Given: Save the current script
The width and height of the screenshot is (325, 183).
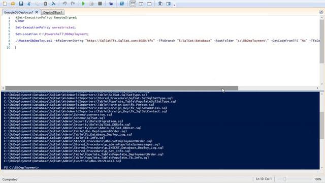Looking at the screenshot, I should tap(21, 4).
